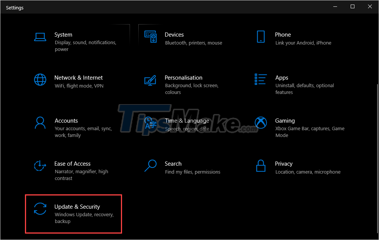Select the 'Network & Internet' heading text
The width and height of the screenshot is (379, 240).
click(x=79, y=78)
